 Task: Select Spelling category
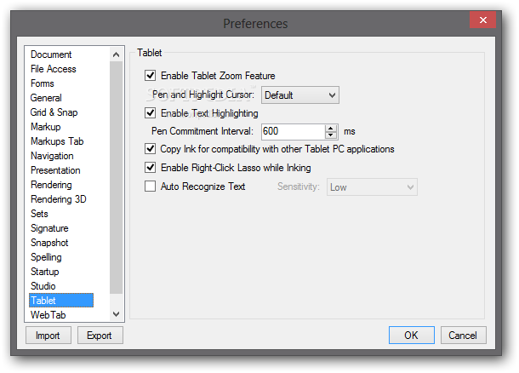[x=46, y=257]
